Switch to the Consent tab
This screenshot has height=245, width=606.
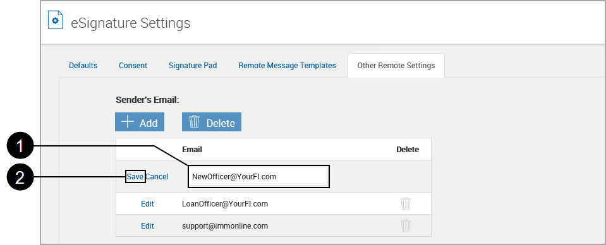(133, 66)
